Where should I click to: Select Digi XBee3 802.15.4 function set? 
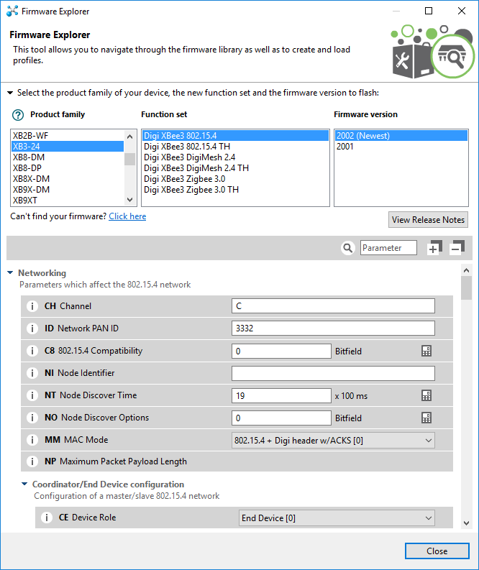pos(235,136)
